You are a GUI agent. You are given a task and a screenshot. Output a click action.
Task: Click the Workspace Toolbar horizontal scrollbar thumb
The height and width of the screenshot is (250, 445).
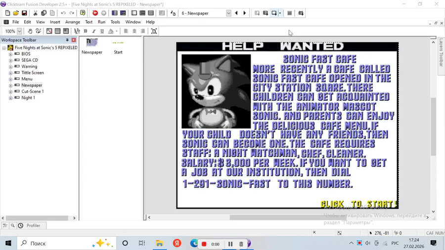click(x=37, y=218)
